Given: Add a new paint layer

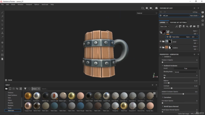Looking at the screenshot, I should [184, 27].
